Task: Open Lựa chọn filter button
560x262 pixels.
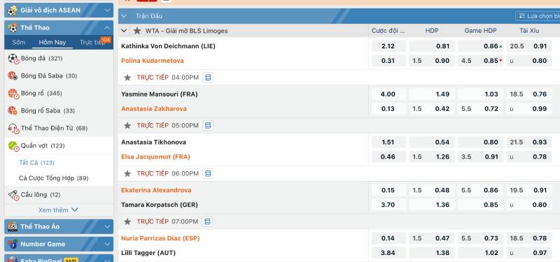Action: click(x=538, y=16)
